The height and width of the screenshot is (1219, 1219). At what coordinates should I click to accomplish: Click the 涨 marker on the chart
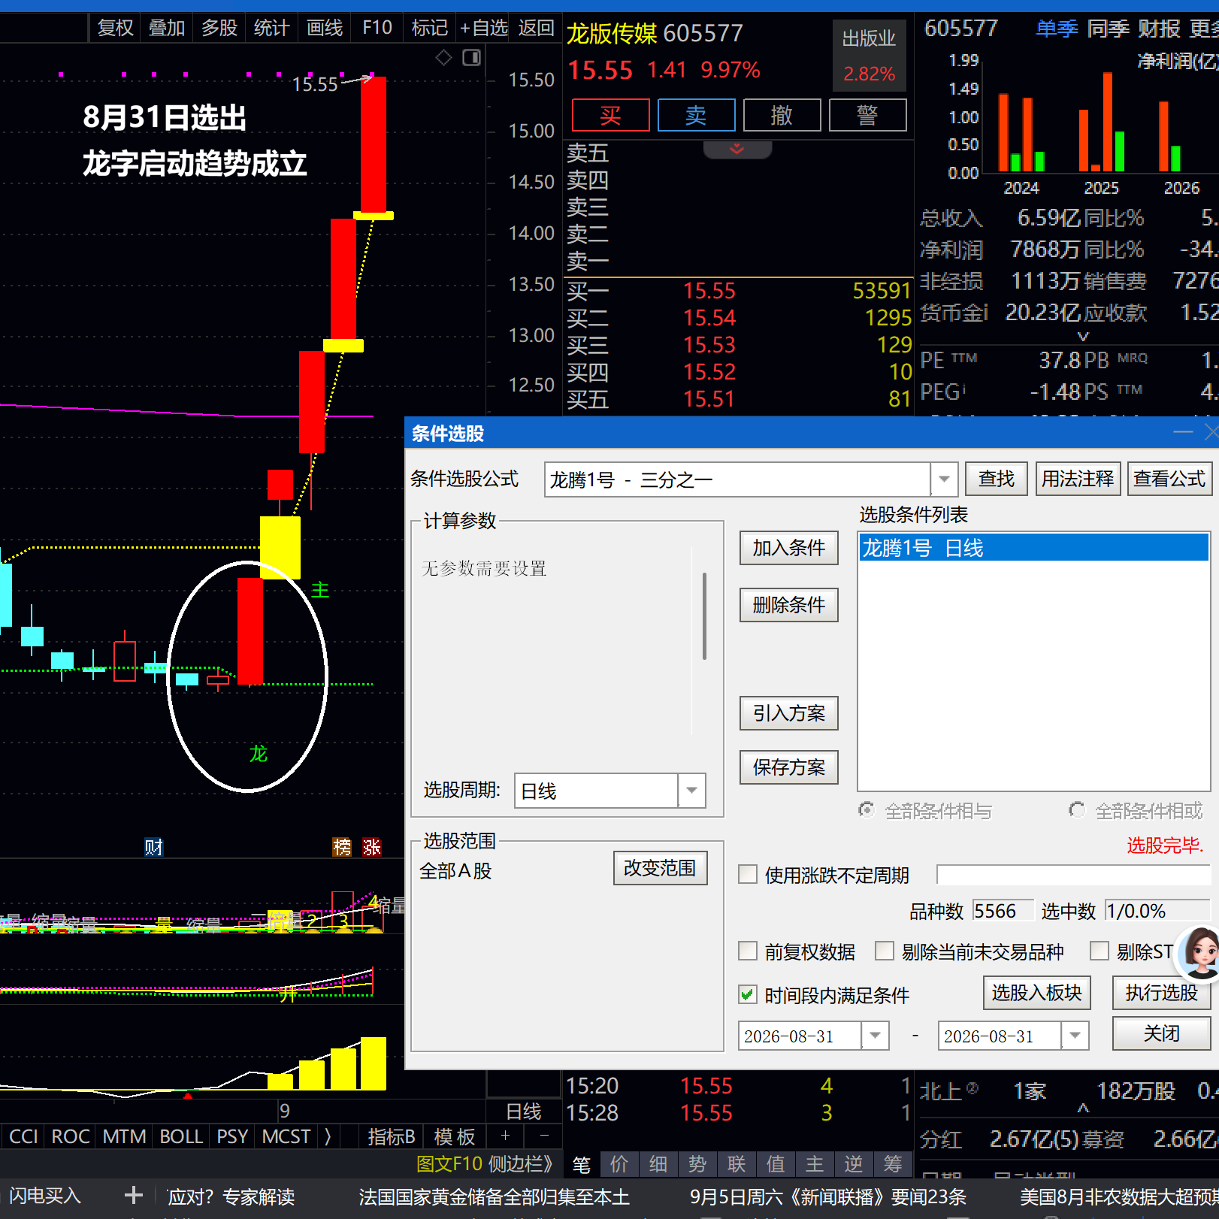[372, 847]
